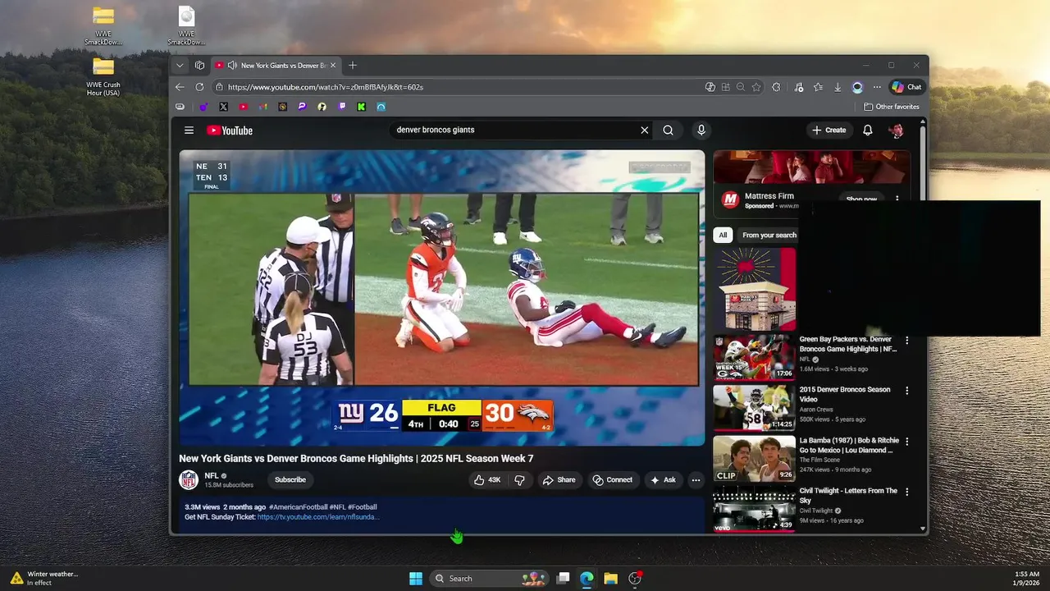Open options for Green Bay Packers video
This screenshot has width=1050, height=591.
(x=906, y=340)
